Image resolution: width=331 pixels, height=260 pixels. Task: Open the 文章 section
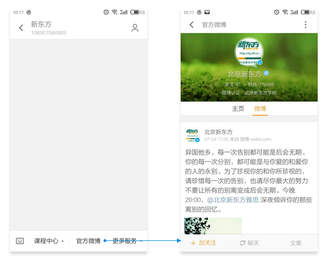[x=295, y=243]
